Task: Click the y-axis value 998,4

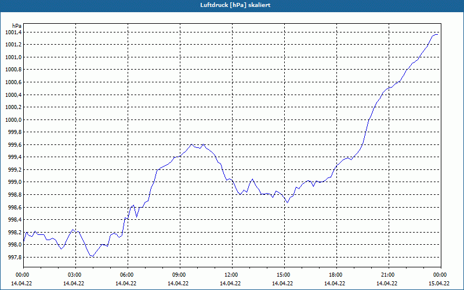Action: tap(14, 220)
